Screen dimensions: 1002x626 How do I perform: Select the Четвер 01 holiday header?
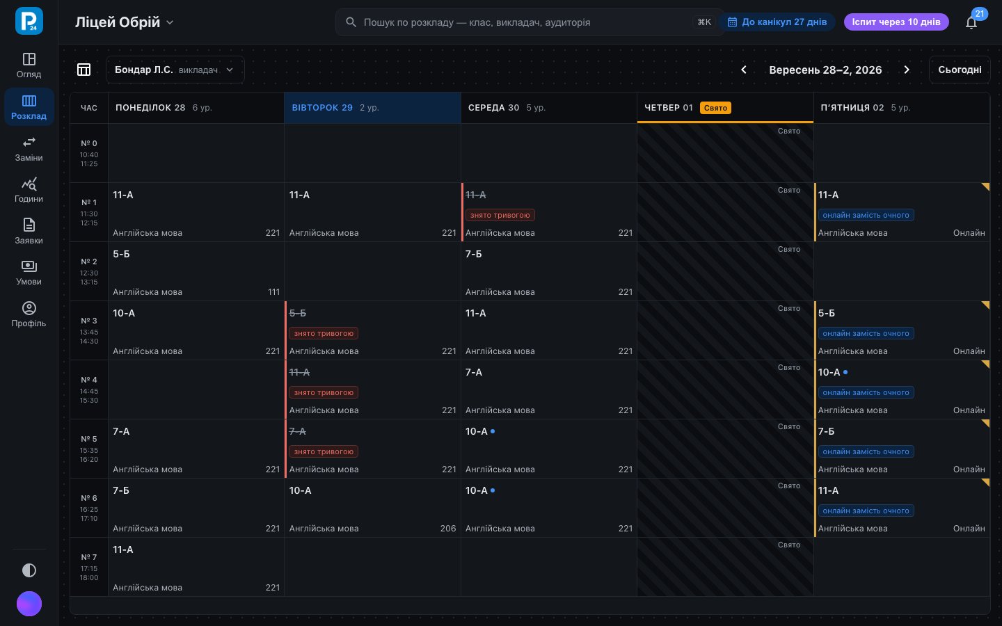[725, 108]
